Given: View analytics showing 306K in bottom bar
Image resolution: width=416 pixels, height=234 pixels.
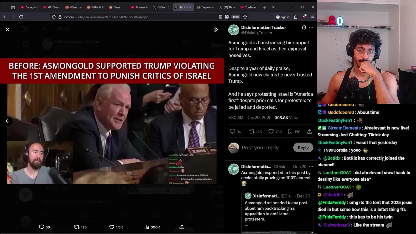Looking at the screenshot, I should [152, 227].
